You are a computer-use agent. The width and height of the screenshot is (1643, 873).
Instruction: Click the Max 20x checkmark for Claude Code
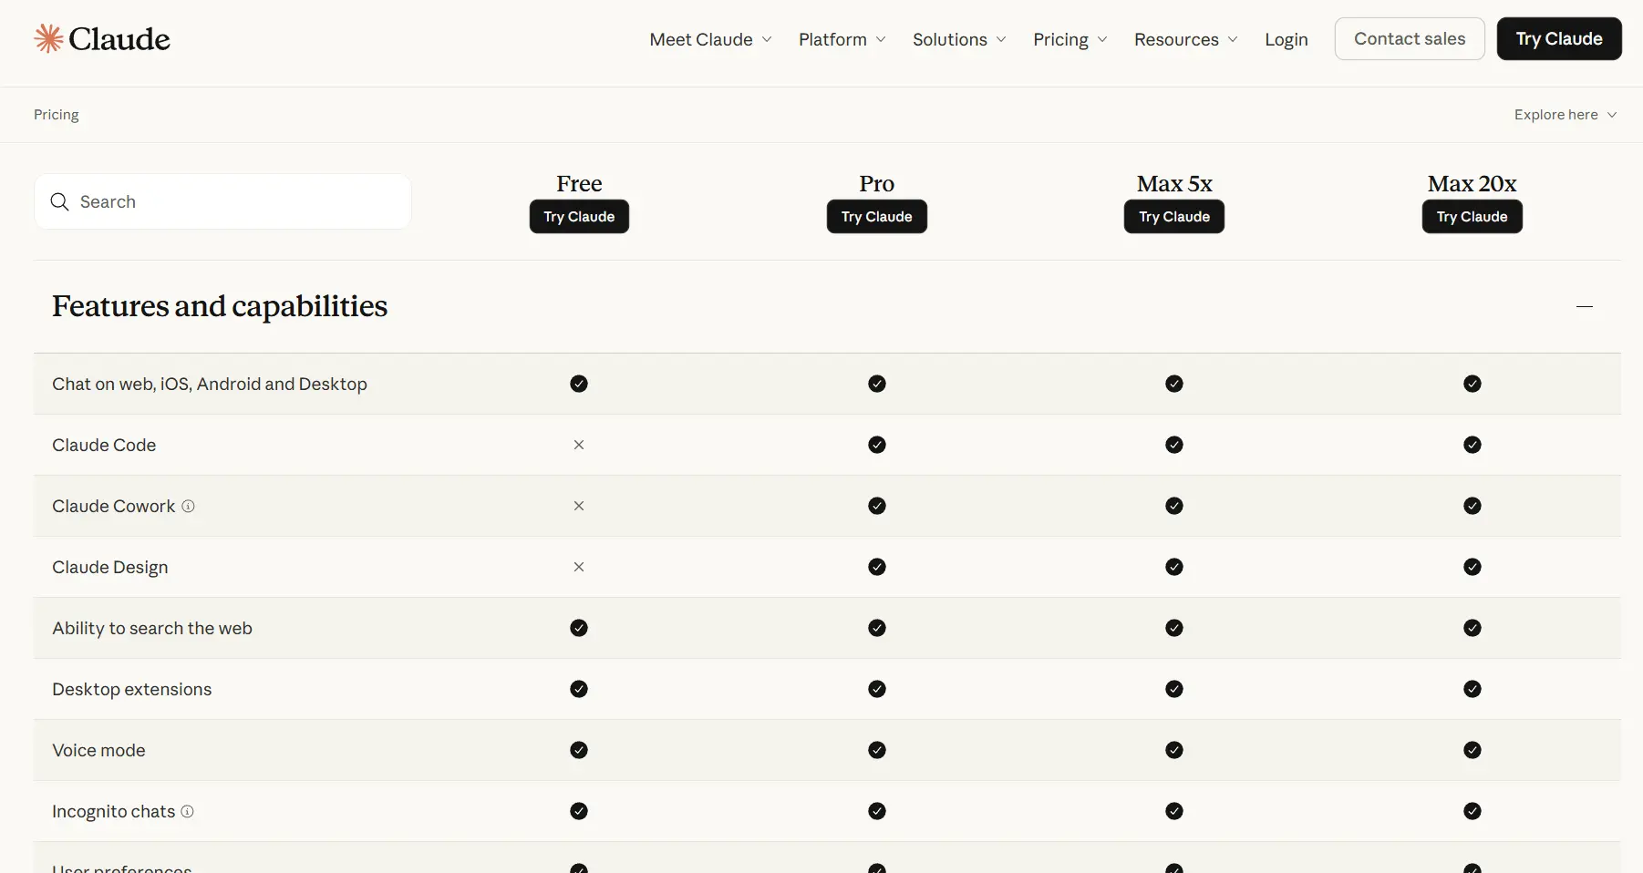coord(1472,445)
